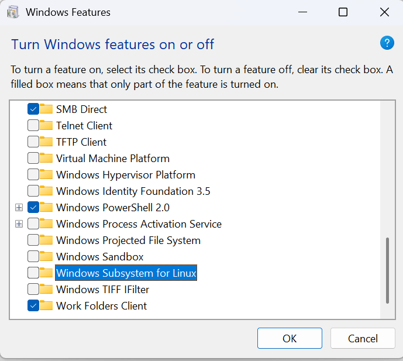
Task: Enable Virtual Machine Platform checkbox
Action: point(33,158)
